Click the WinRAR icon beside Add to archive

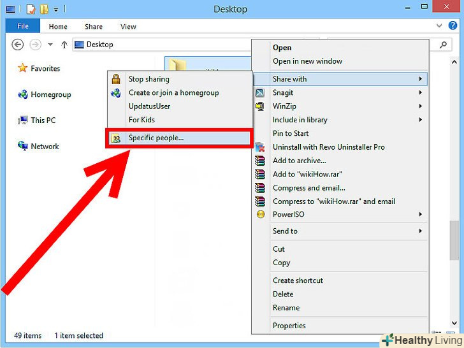pyautogui.click(x=260, y=161)
